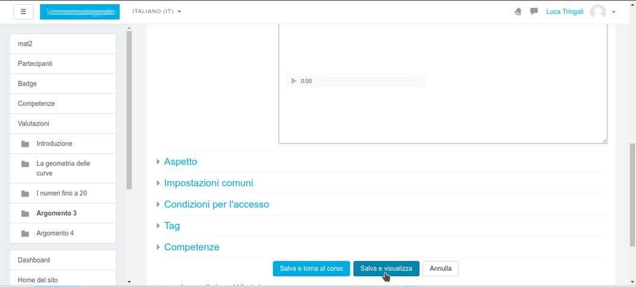This screenshot has height=287, width=636.
Task: Click the Luca Tringali profile name
Action: [564, 12]
